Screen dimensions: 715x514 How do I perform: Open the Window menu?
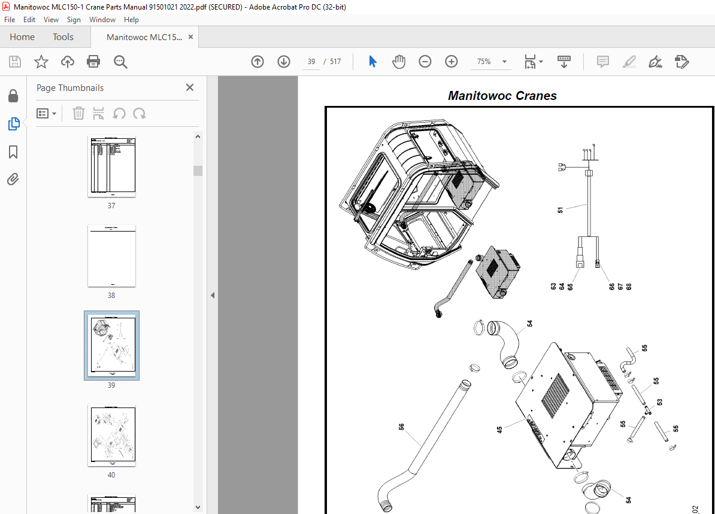102,20
